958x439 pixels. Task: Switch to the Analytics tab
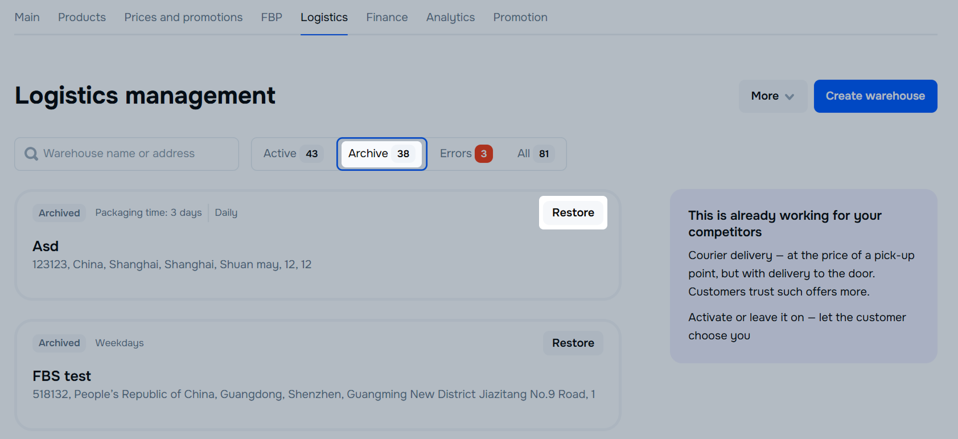[450, 17]
